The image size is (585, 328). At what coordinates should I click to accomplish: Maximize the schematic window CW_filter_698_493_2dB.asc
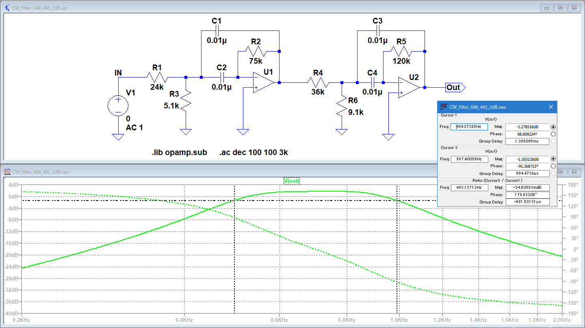click(x=560, y=8)
